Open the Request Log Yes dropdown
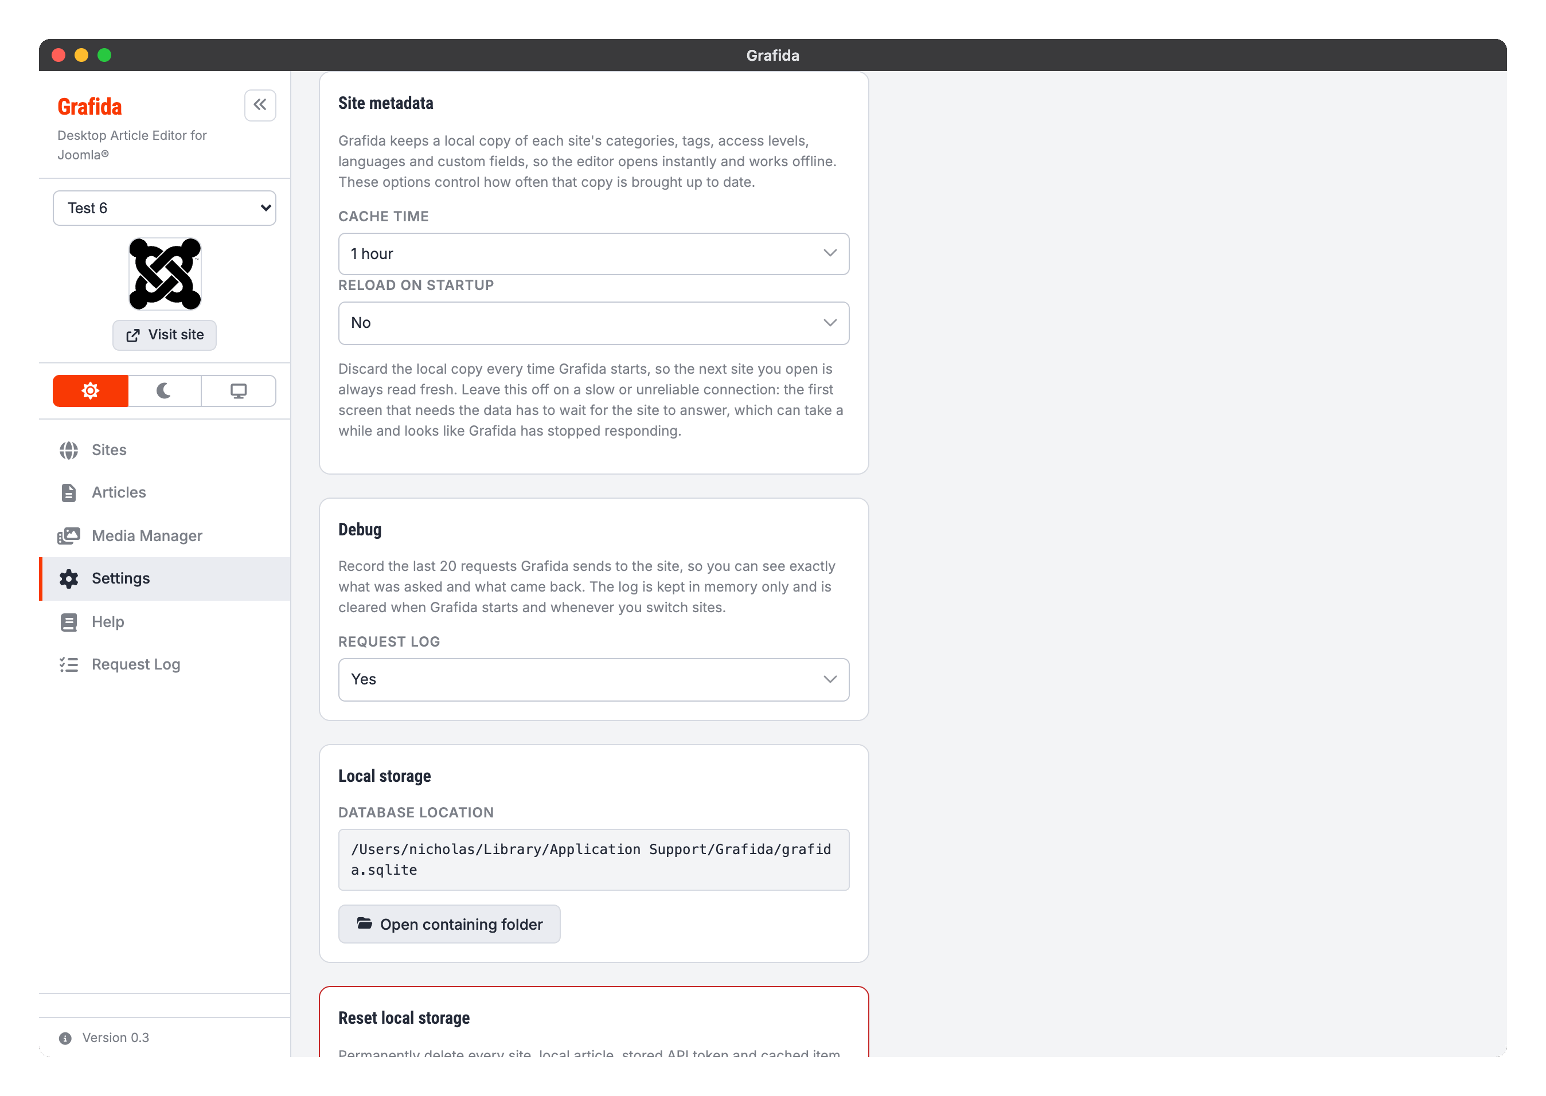 (x=594, y=679)
